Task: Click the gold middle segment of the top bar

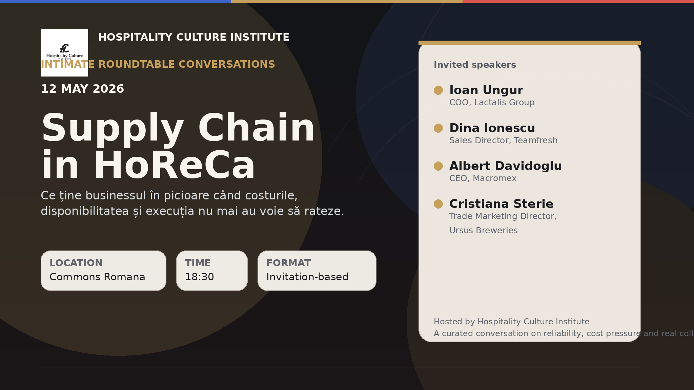Action: point(347,1)
